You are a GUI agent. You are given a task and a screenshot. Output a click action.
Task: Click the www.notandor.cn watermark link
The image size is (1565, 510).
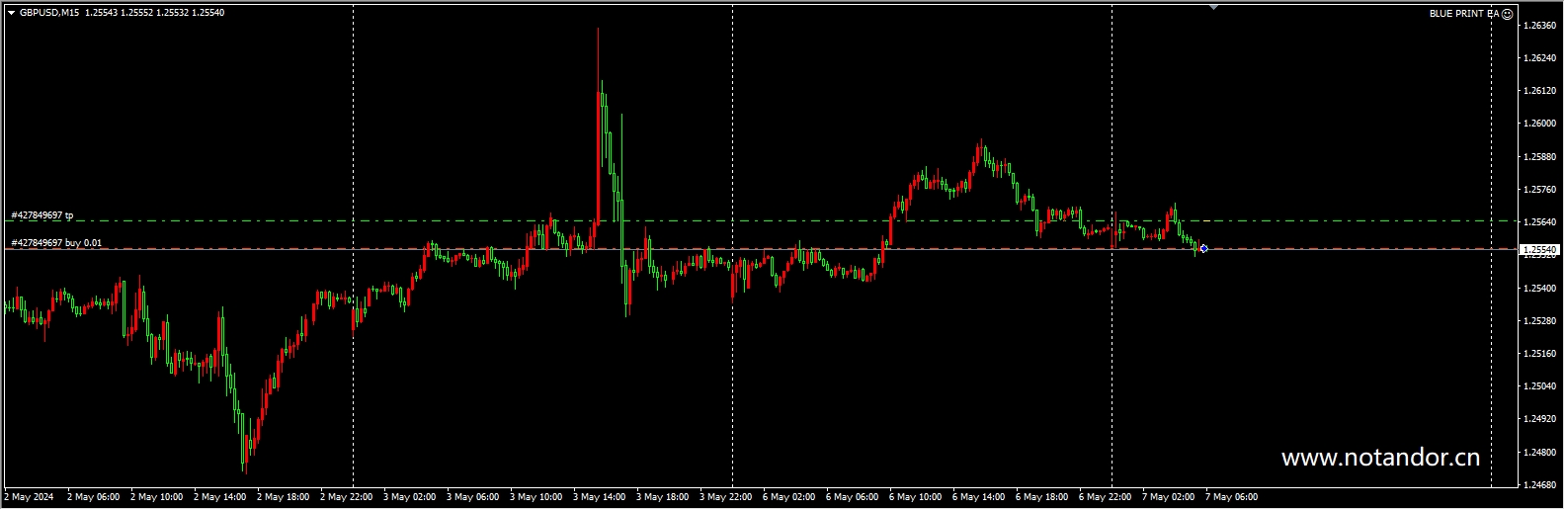1379,458
